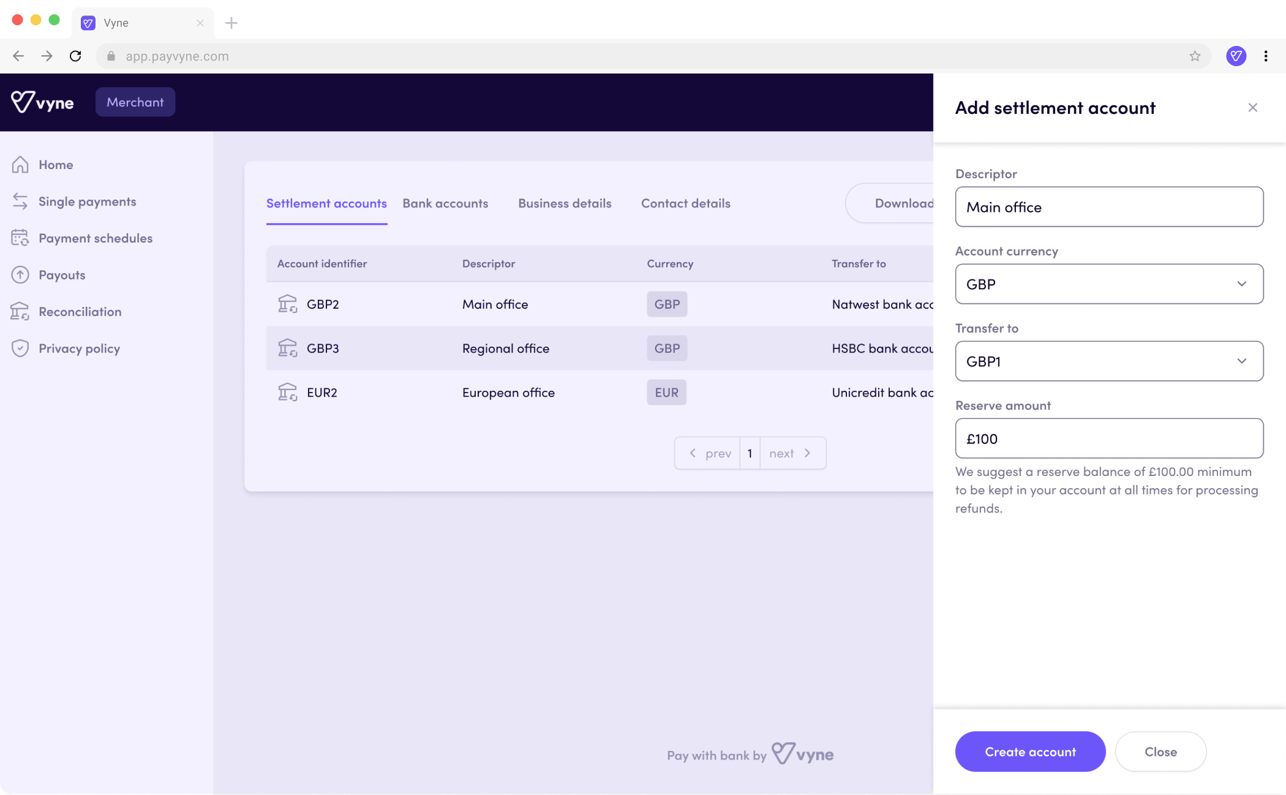
Task: Click the Create account button
Action: [1030, 752]
